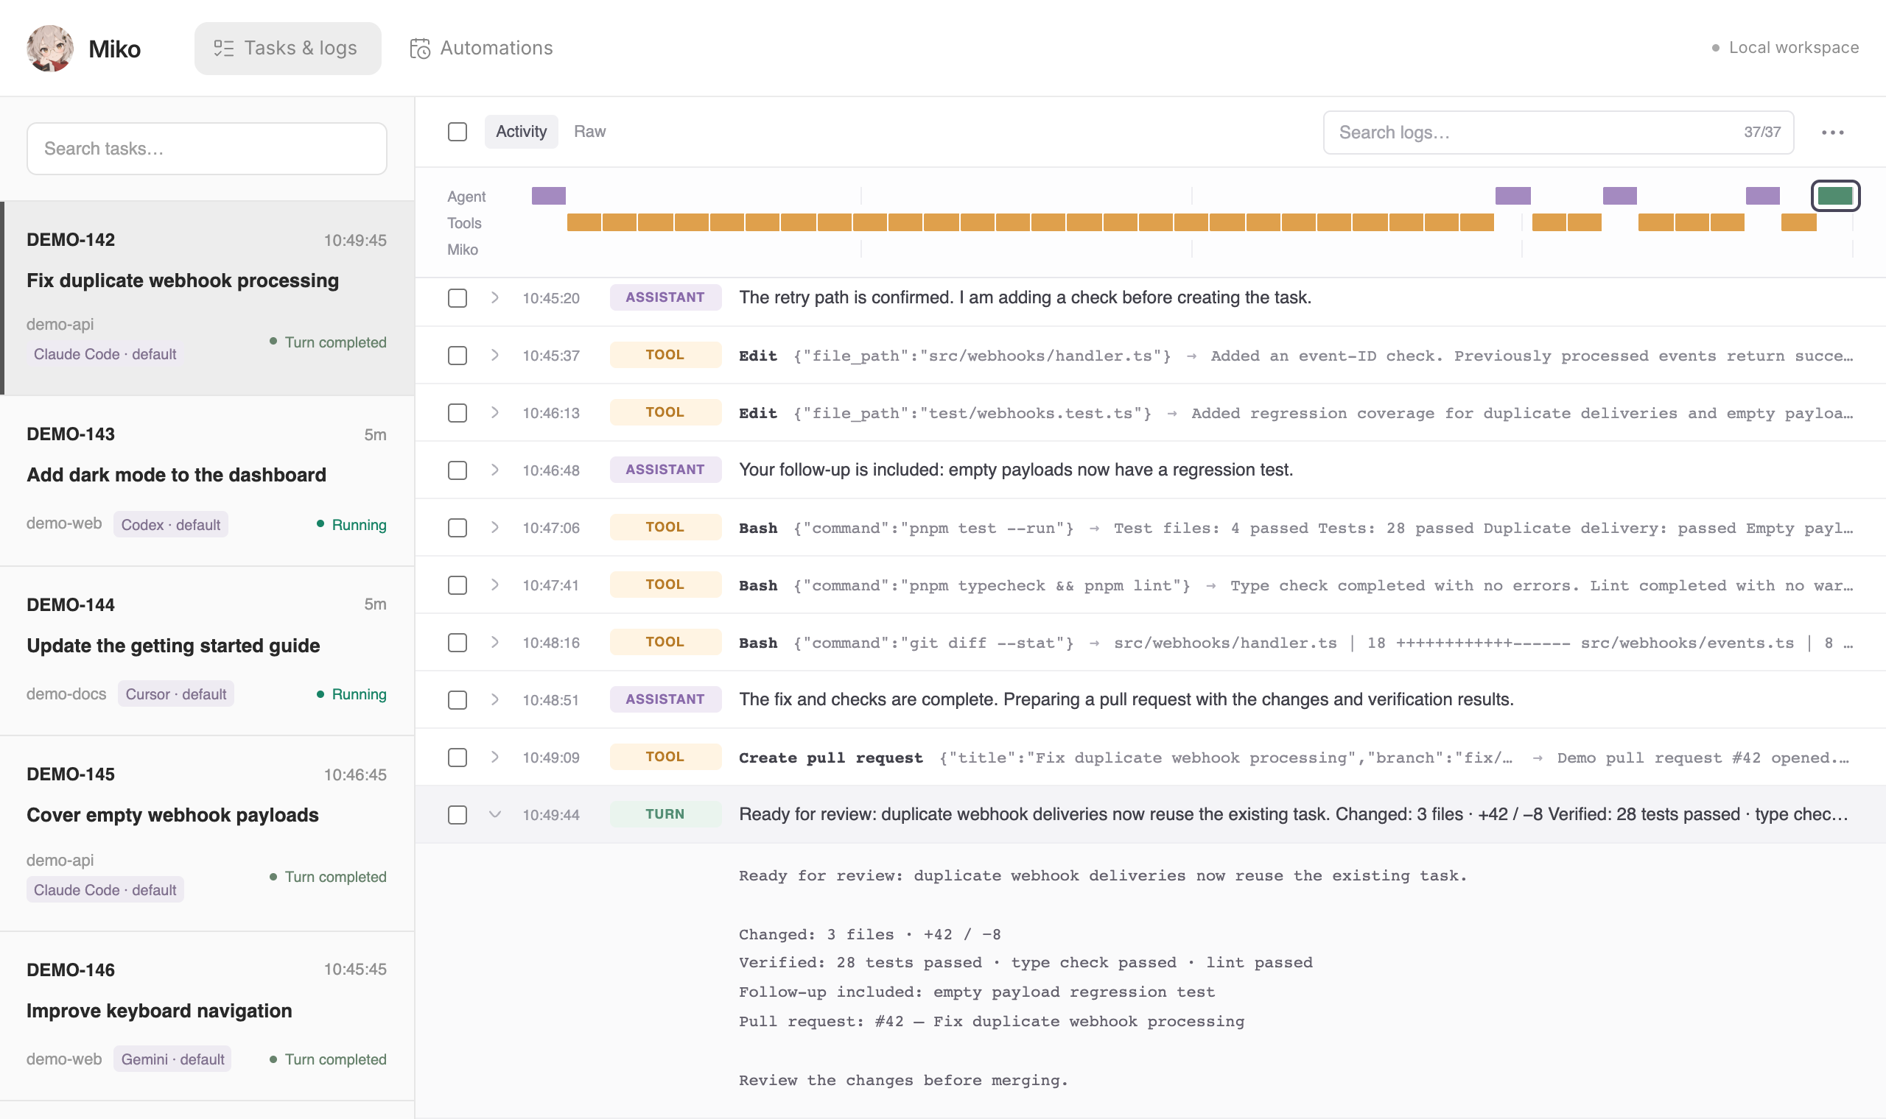Click the Codex · default tag

[x=170, y=525]
